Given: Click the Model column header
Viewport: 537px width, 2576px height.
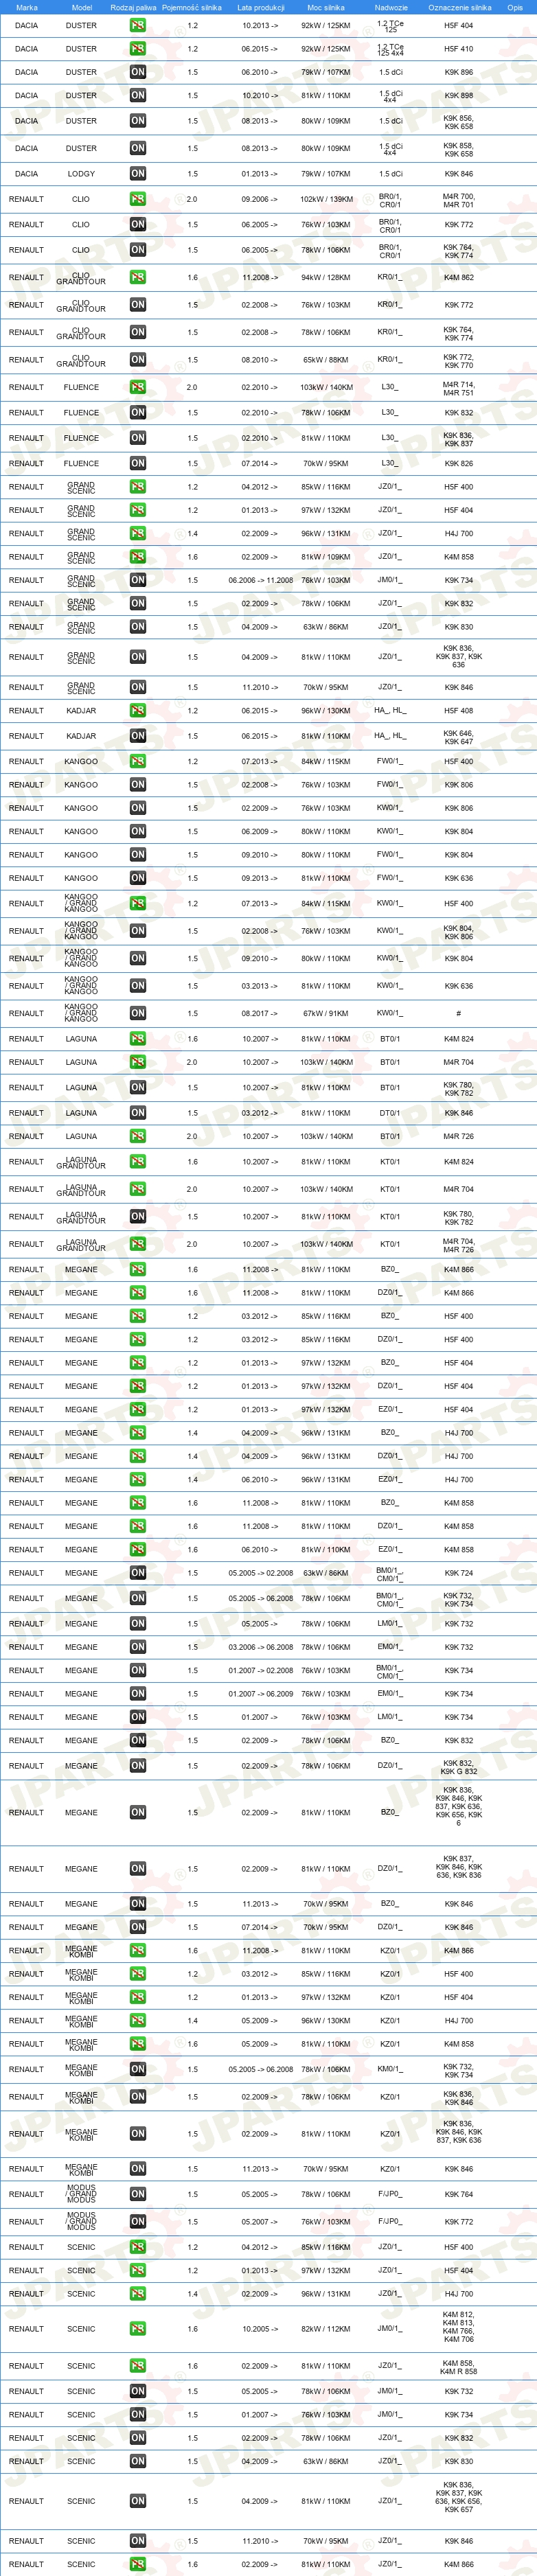Looking at the screenshot, I should click(82, 7).
